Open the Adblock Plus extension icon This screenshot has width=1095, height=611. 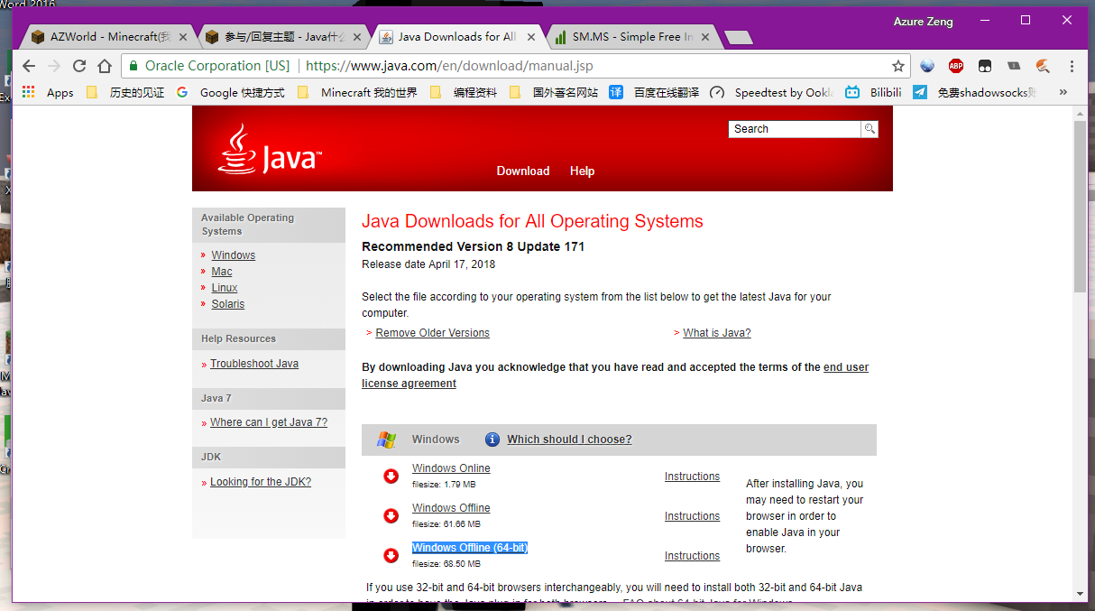coord(956,66)
